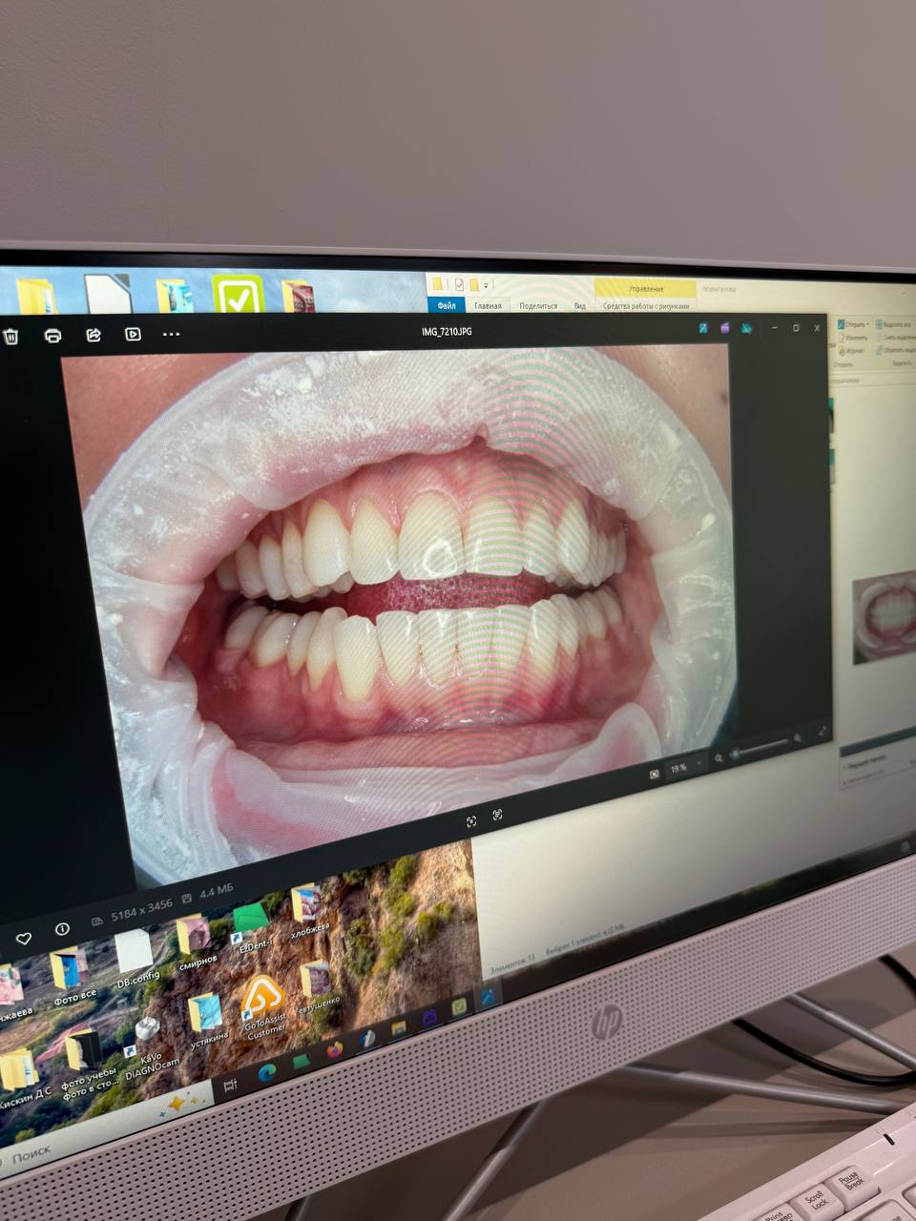Open File Explorer from taskbar
This screenshot has width=916, height=1221.
click(x=398, y=1028)
